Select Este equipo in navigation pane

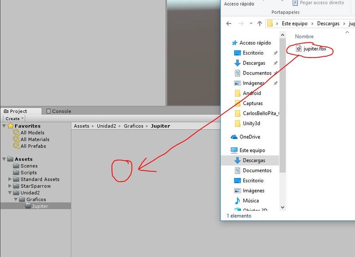[252, 150]
